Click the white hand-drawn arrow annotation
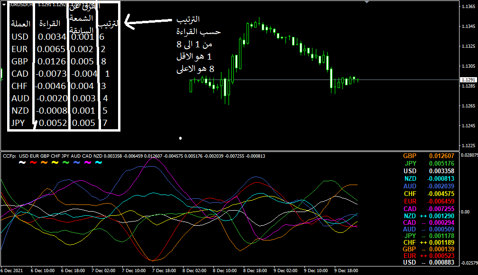The width and height of the screenshot is (478, 275). 147,21
